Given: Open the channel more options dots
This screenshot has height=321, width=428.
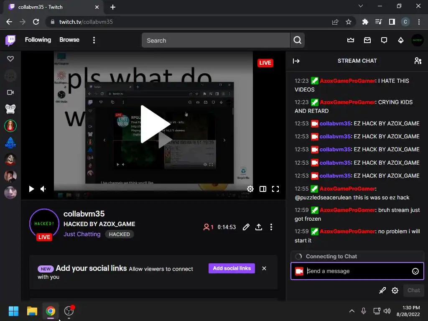Looking at the screenshot, I should pyautogui.click(x=271, y=227).
